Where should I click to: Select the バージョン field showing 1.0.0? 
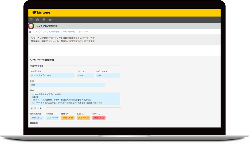[85, 76]
